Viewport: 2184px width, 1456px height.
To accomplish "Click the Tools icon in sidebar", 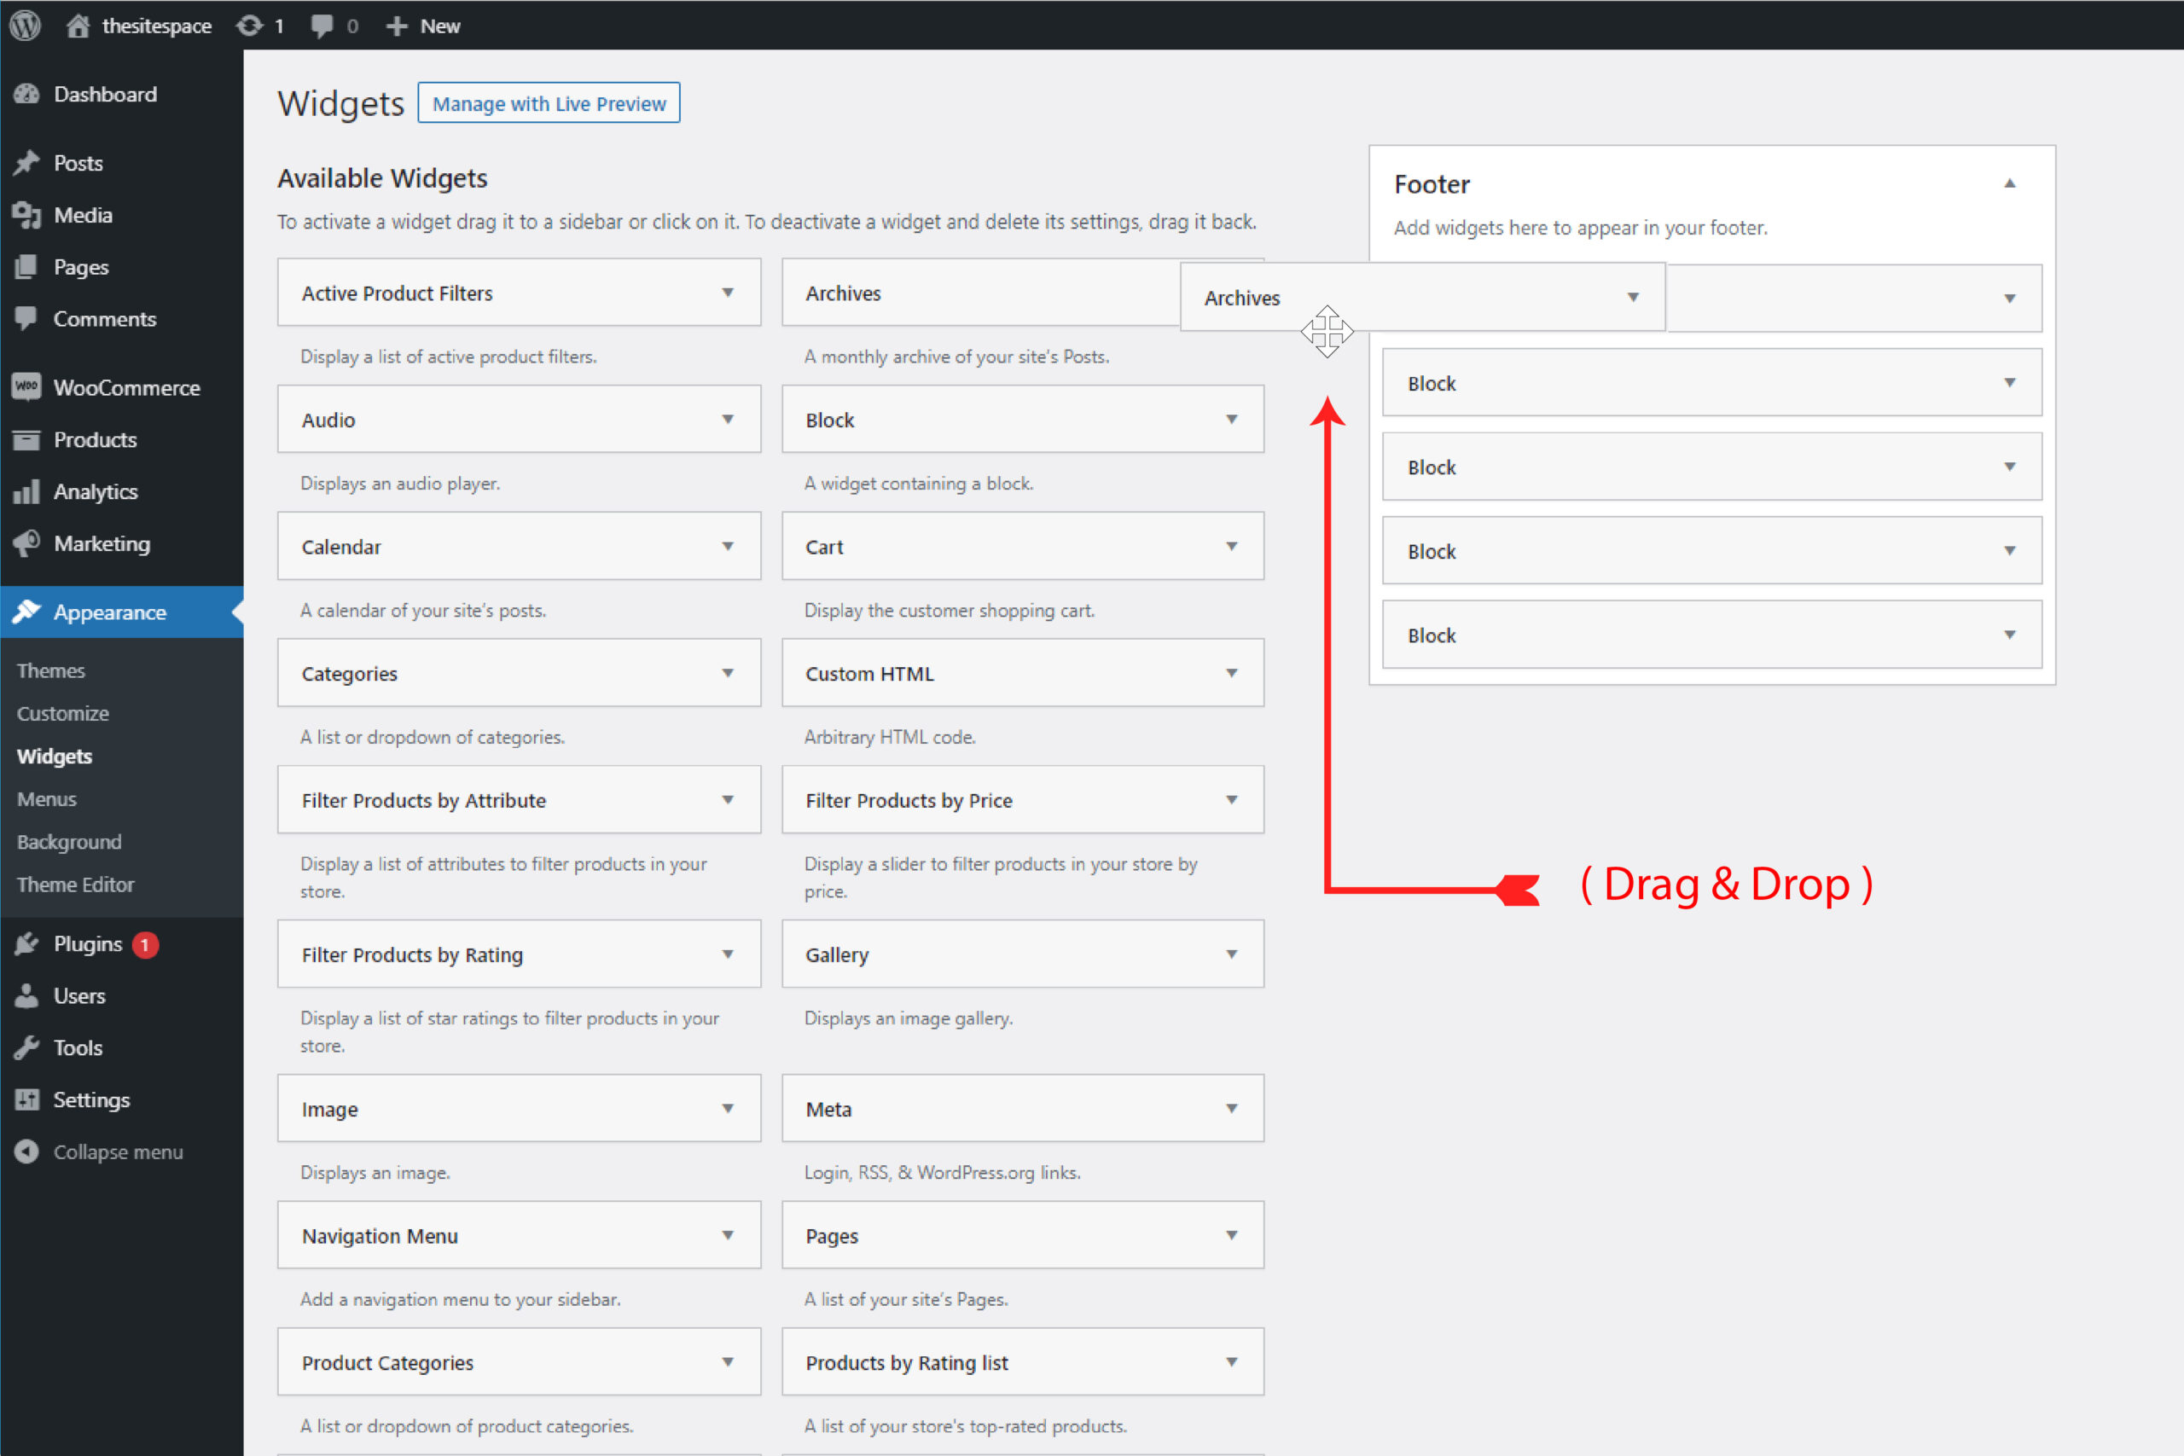I will click(x=29, y=1047).
